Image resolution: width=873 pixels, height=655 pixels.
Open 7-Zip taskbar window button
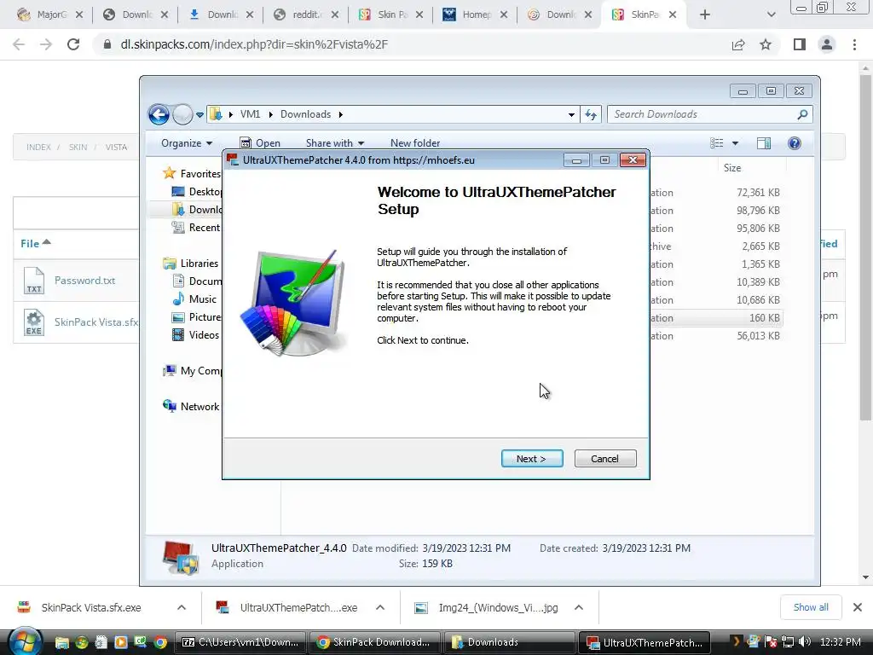pyautogui.click(x=242, y=642)
